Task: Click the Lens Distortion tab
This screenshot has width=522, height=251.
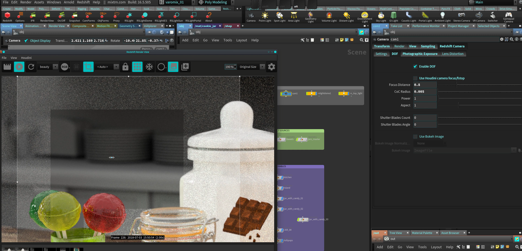Action: [x=453, y=54]
